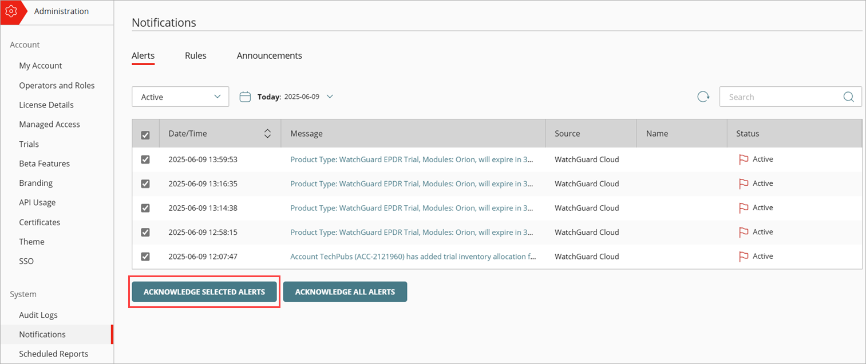This screenshot has height=364, width=866.
Task: Uncheck the alert from 12:07:47
Action: click(145, 256)
